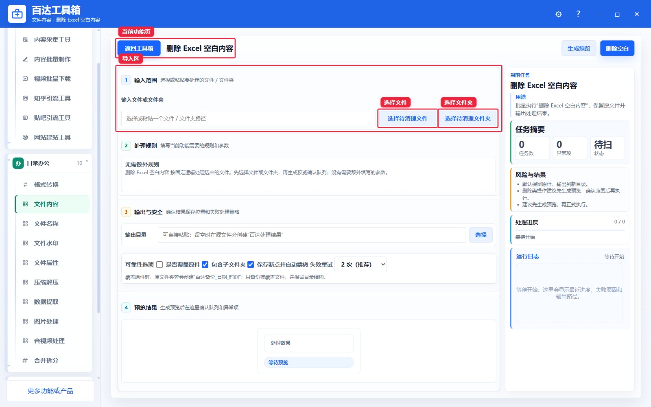
Task: Toggle the 是否覆盖原件 checkbox
Action: (159, 265)
